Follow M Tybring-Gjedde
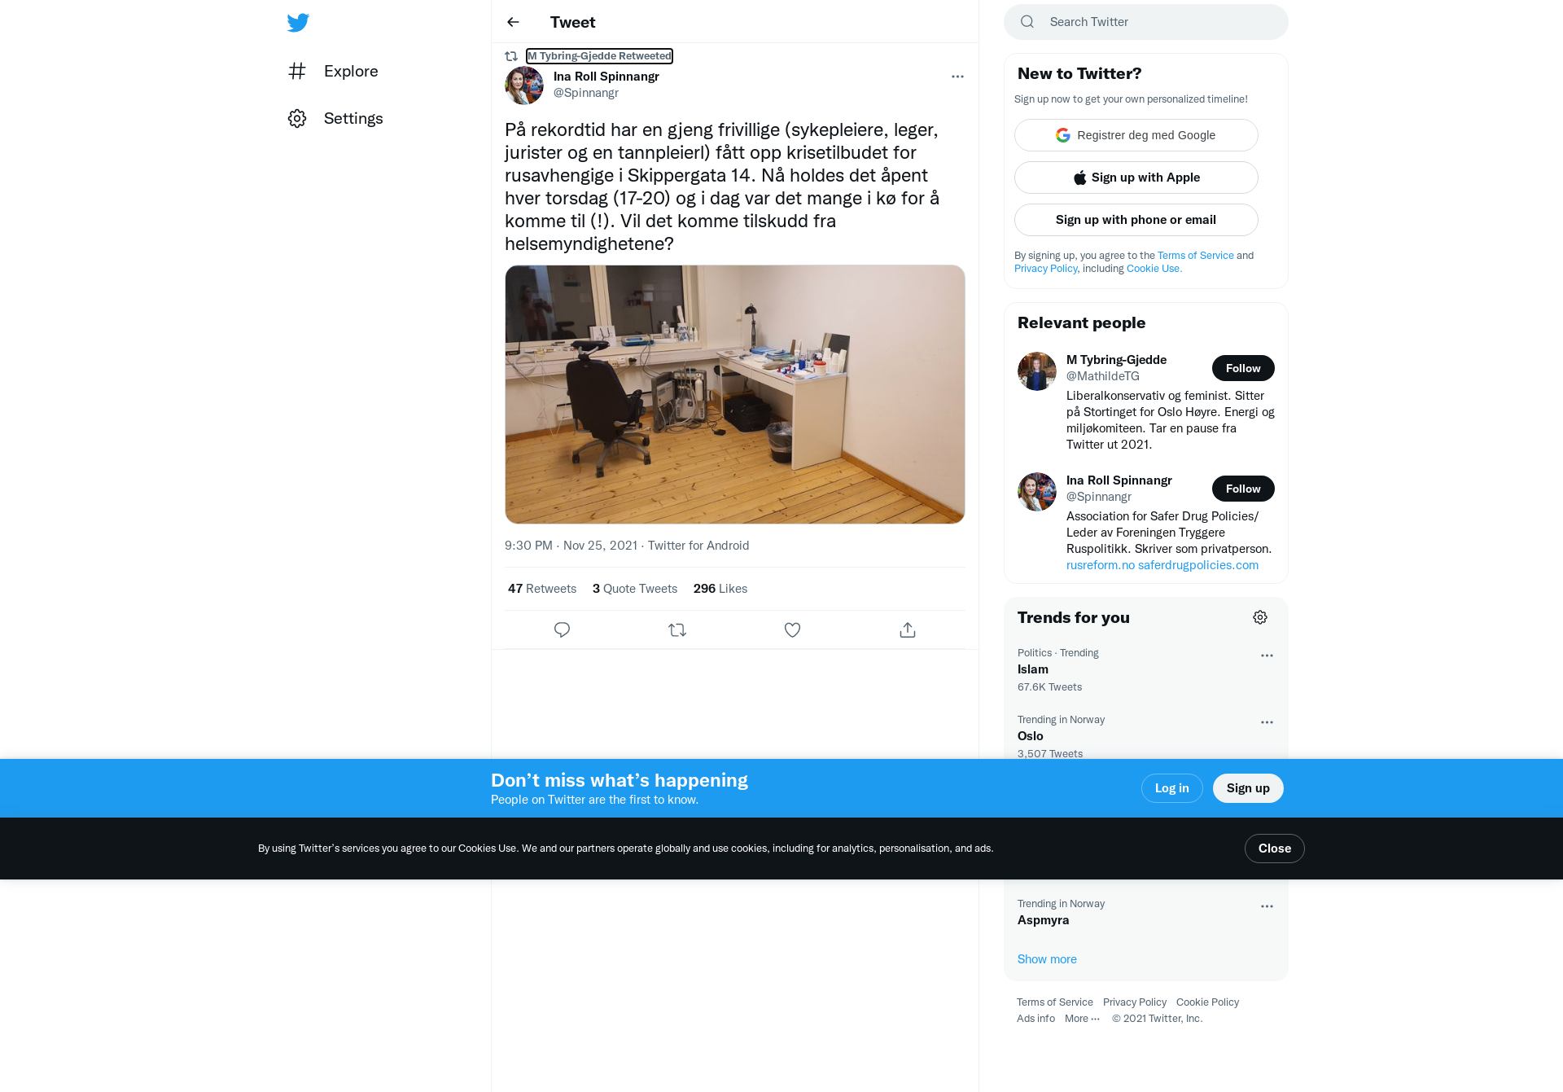The width and height of the screenshot is (1563, 1092). point(1243,368)
